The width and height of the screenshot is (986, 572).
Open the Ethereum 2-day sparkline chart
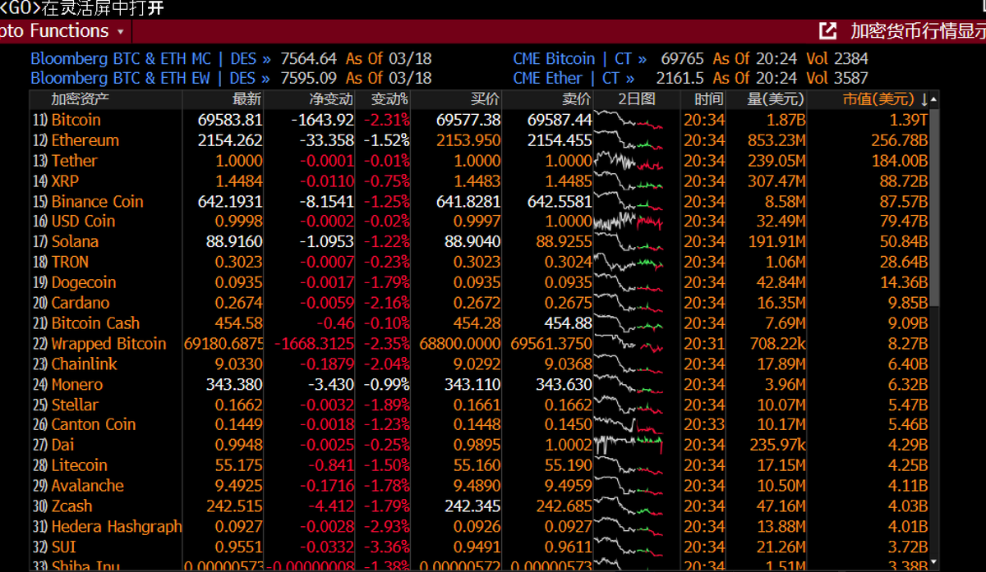pyautogui.click(x=629, y=140)
